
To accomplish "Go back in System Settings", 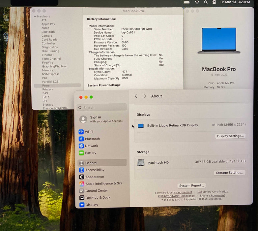I will click(136, 96).
